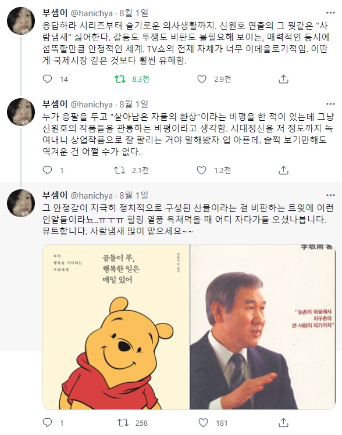Image resolution: width=342 pixels, height=435 pixels.
Task: Open more options menu on third tweet
Action: [330, 195]
